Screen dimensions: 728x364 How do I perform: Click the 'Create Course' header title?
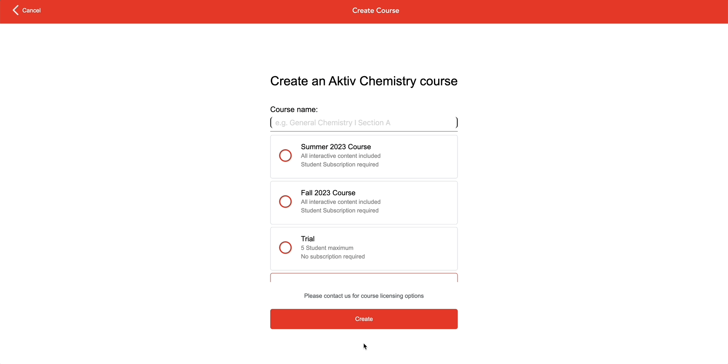click(x=375, y=10)
